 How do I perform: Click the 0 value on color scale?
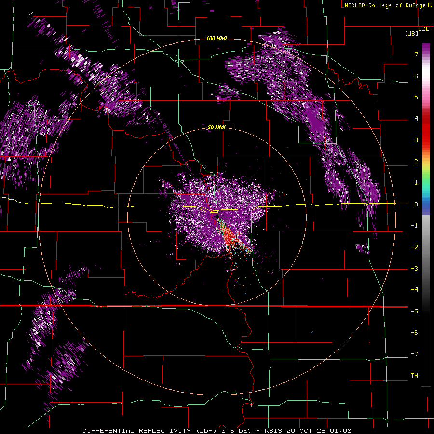tap(416, 204)
